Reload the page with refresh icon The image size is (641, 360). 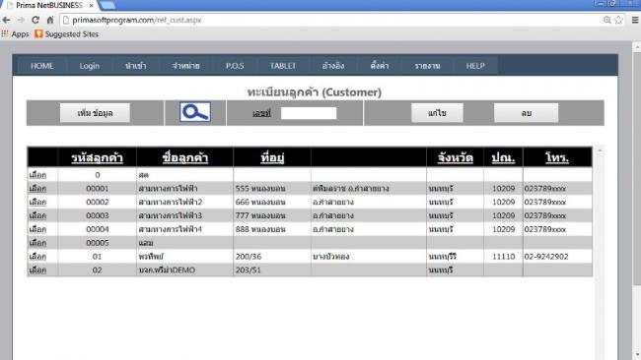[36, 20]
